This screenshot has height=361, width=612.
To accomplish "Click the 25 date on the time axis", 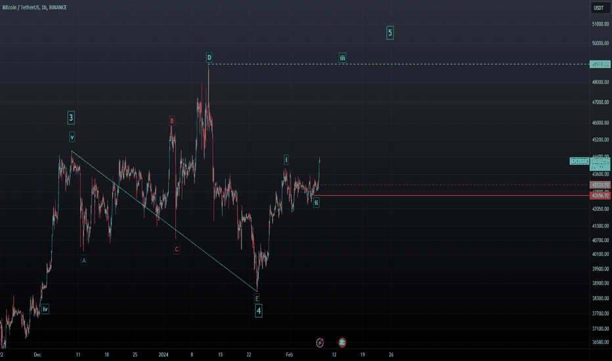I will tap(135, 354).
